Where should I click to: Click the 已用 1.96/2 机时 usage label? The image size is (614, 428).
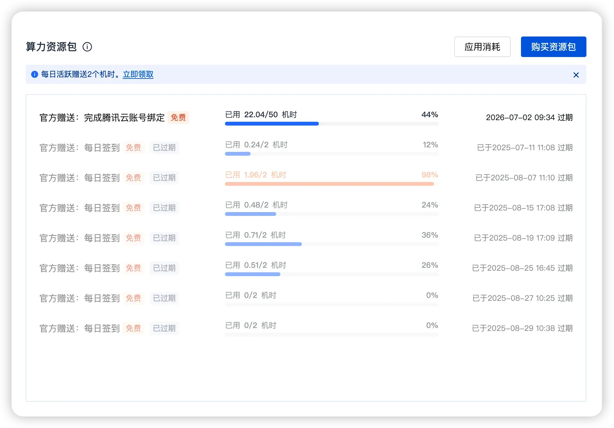tap(255, 175)
